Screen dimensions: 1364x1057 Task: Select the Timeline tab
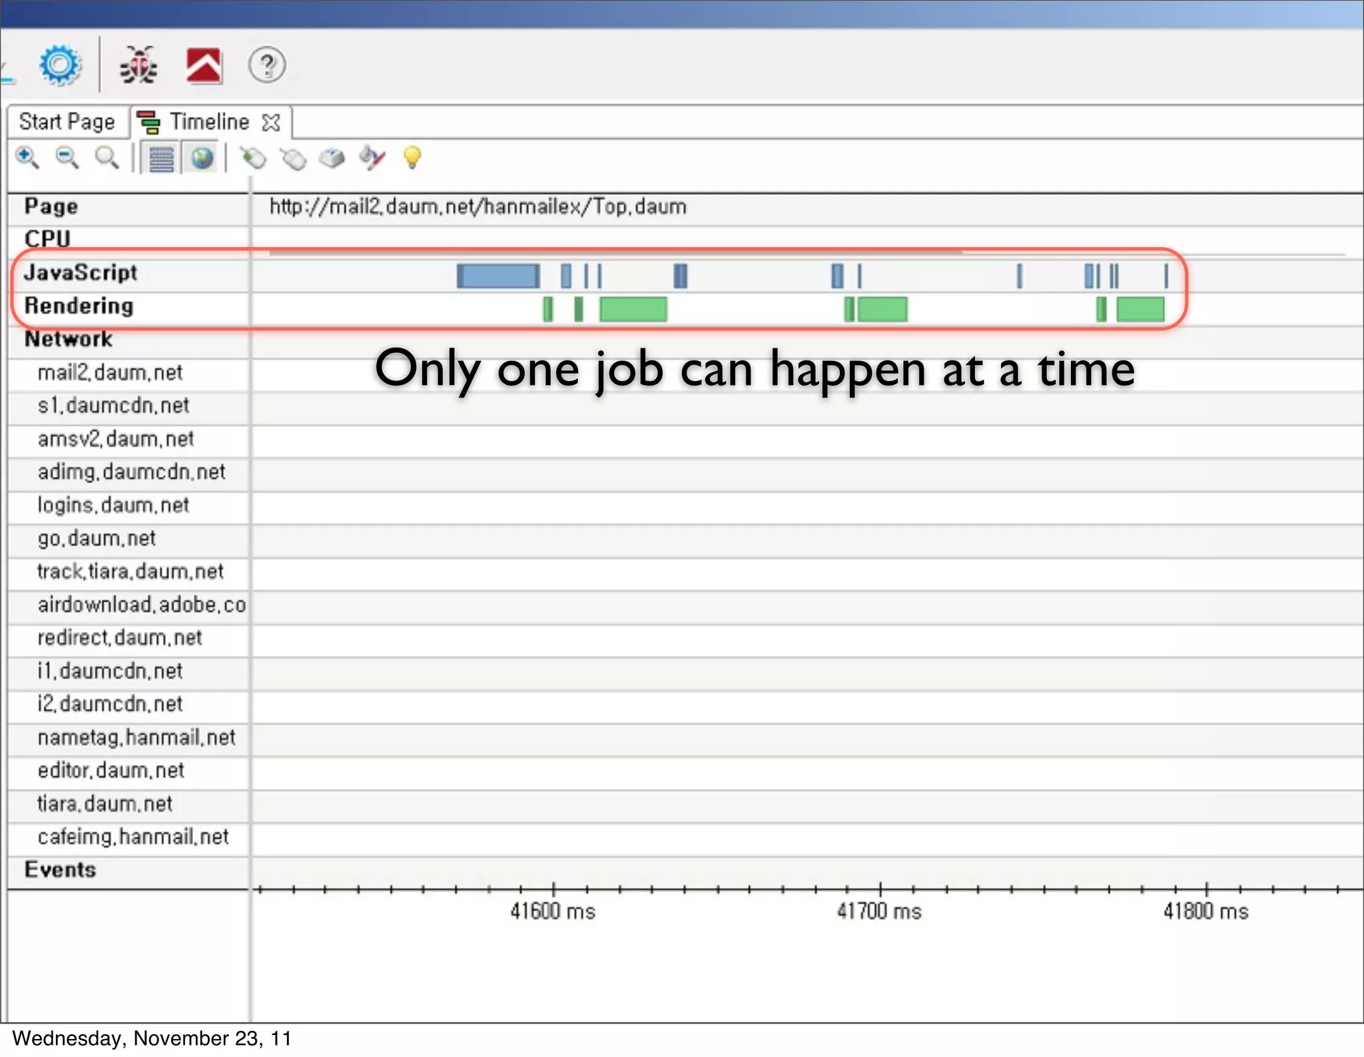(208, 122)
